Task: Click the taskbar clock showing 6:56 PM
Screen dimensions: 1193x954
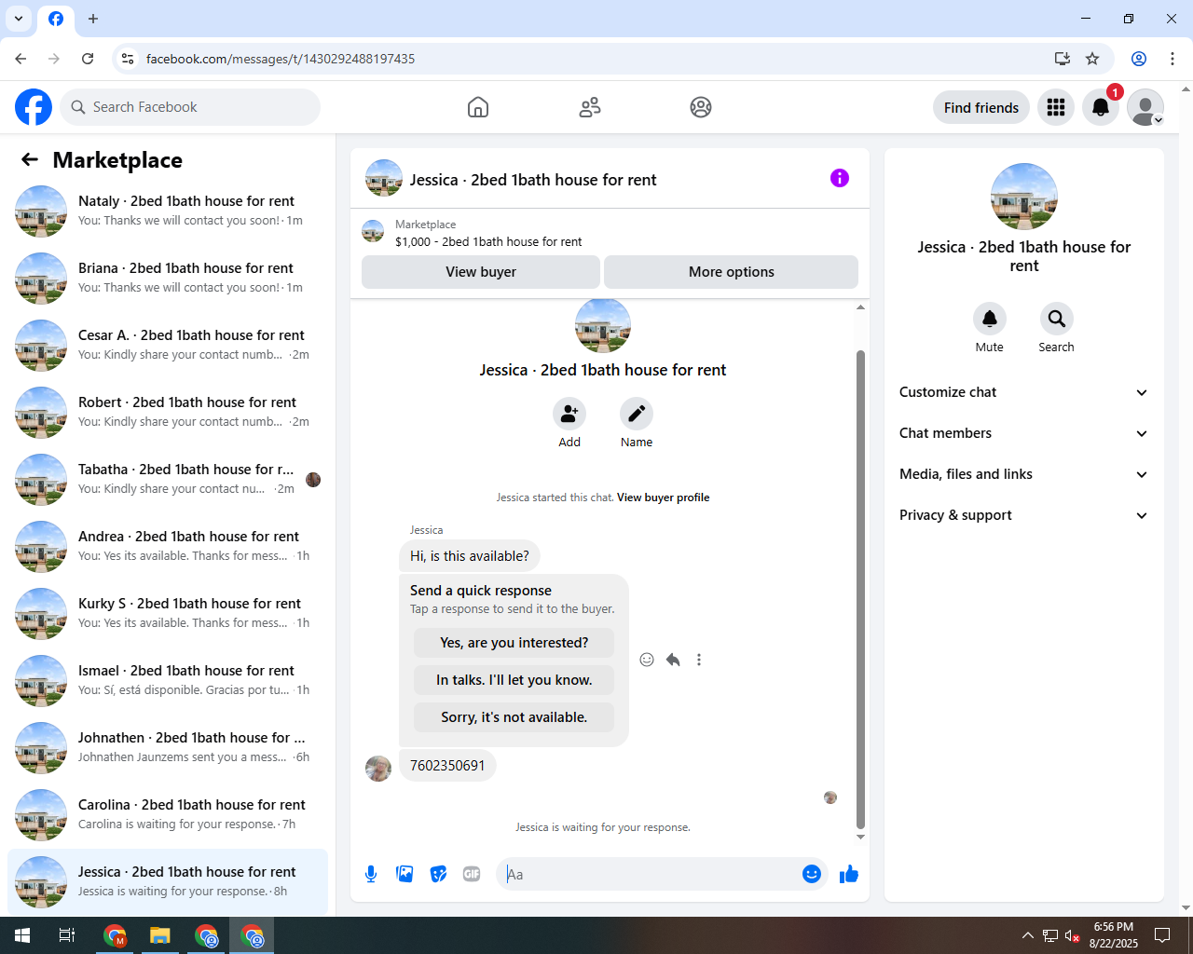Action: (1113, 935)
